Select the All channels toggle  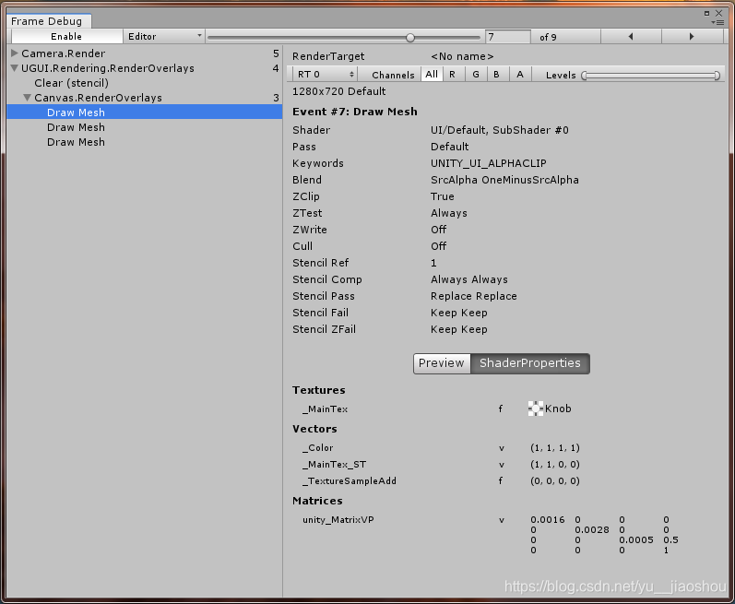(x=432, y=74)
